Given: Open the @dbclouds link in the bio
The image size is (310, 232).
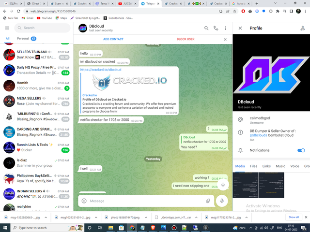Looking at the screenshot, I should coord(258,135).
